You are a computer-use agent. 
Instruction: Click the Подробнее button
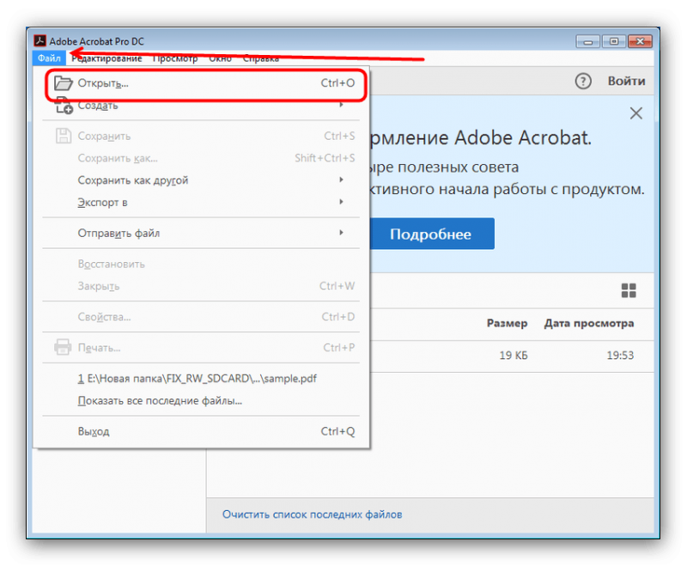pos(432,234)
